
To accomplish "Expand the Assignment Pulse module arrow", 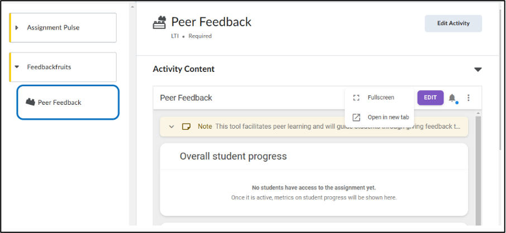I will pyautogui.click(x=17, y=28).
